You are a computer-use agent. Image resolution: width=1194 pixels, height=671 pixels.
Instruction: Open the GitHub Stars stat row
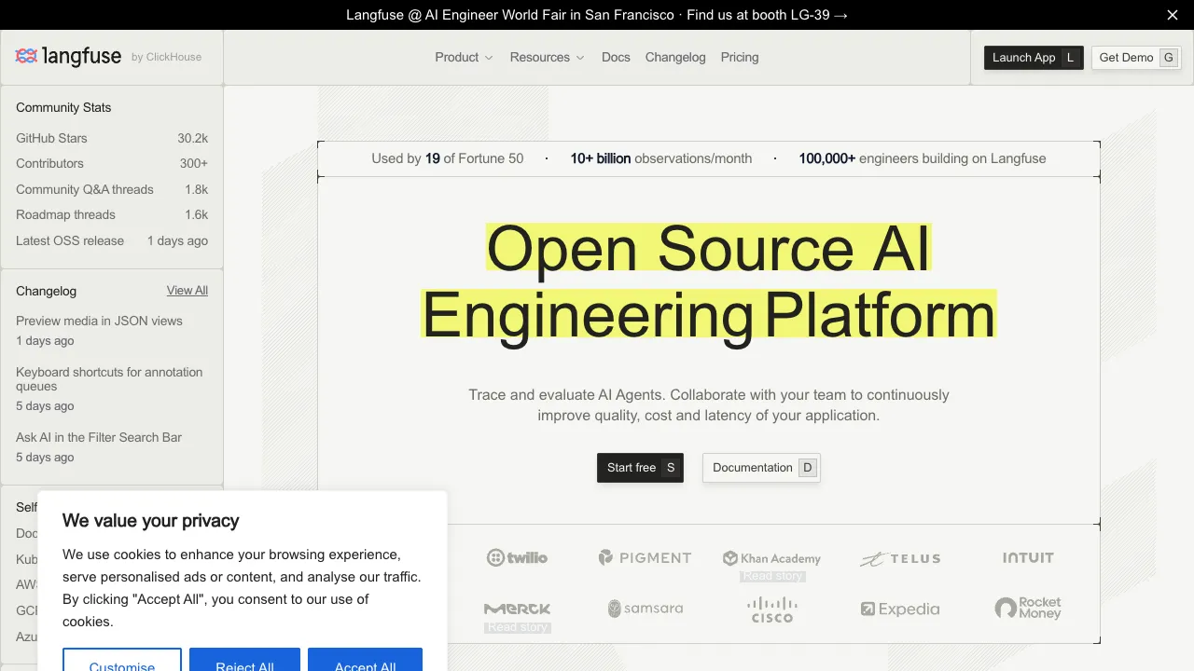[x=112, y=138]
